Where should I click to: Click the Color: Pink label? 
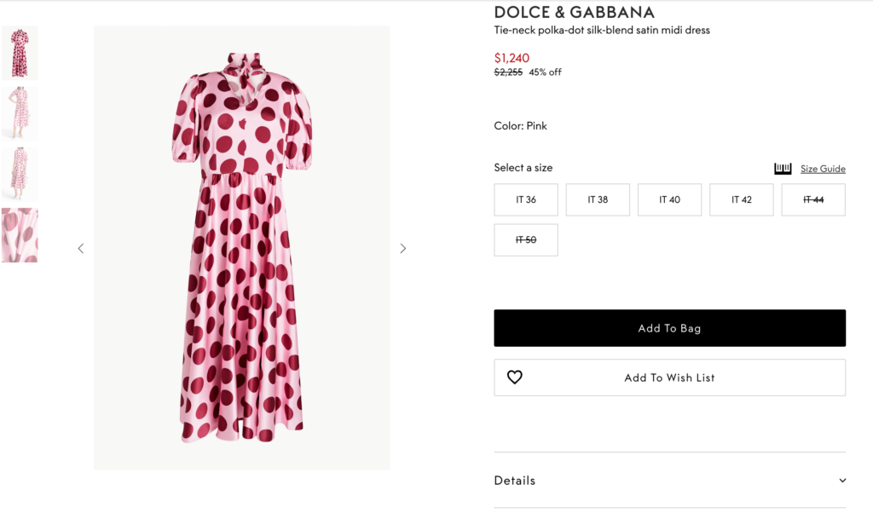tap(520, 125)
